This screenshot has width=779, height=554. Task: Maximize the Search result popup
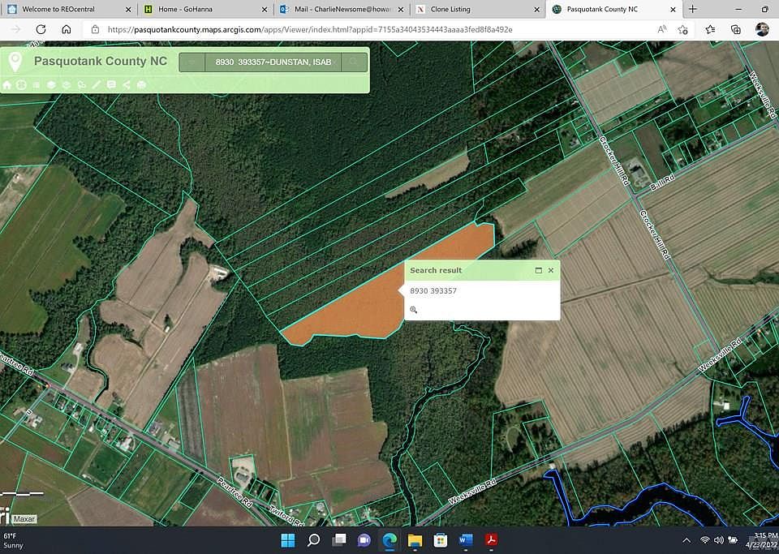(x=538, y=270)
